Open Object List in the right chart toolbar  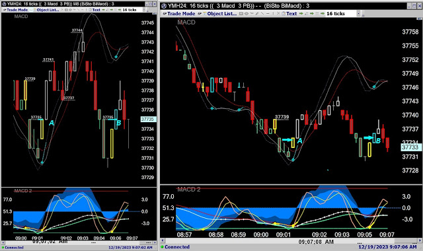(x=222, y=13)
